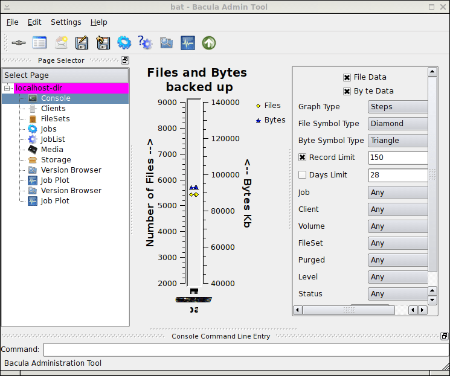This screenshot has height=376, width=450.
Task: Click the green up-arrow toolbar icon
Action: [x=209, y=43]
